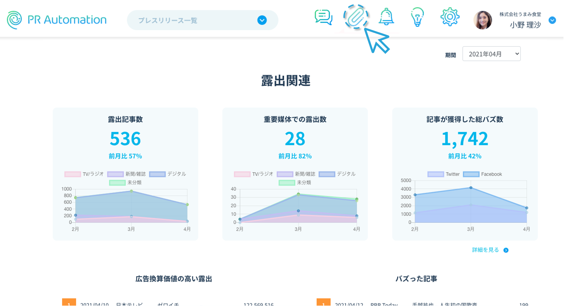The width and height of the screenshot is (564, 306).
Task: Open the notifications bell
Action: pos(386,17)
